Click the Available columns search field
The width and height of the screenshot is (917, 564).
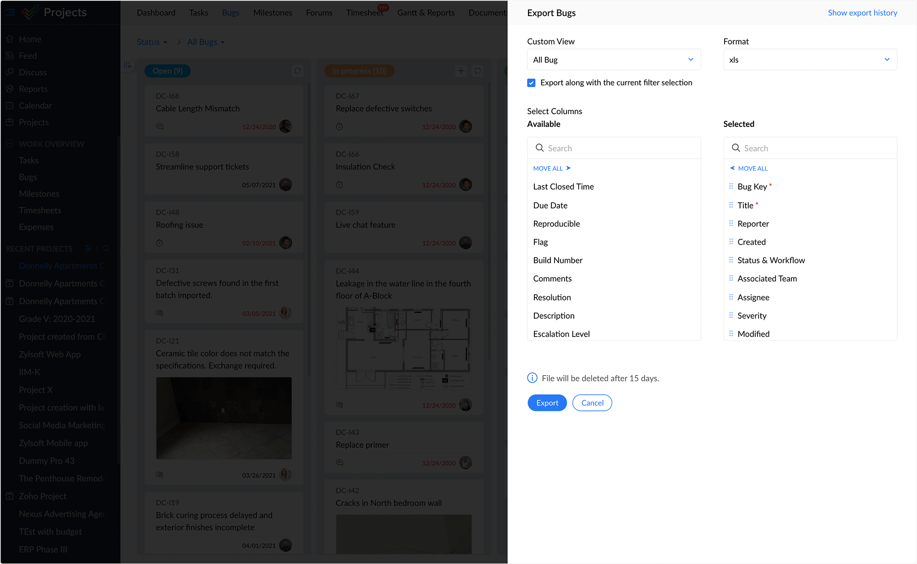point(619,148)
